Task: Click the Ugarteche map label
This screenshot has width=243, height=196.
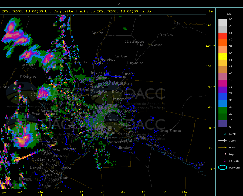Action: pos(73,135)
